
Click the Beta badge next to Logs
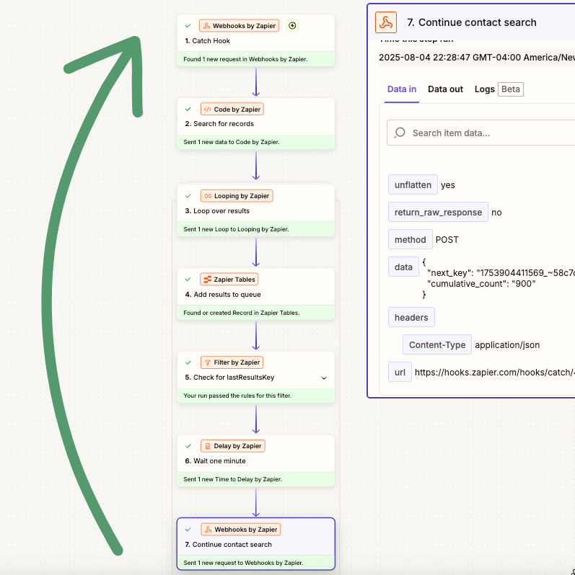510,89
